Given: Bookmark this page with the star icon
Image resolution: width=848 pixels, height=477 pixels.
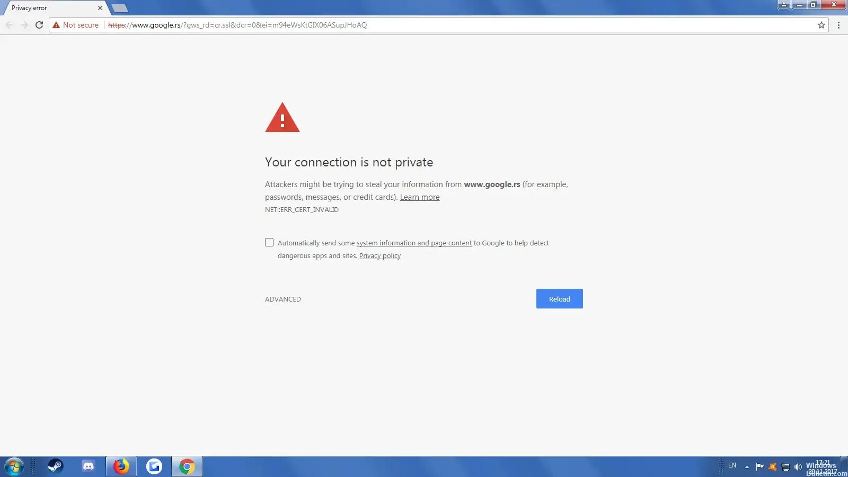Looking at the screenshot, I should (x=821, y=25).
